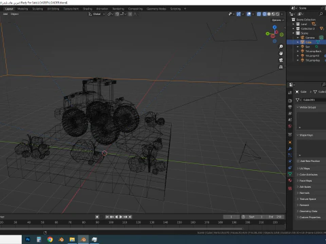This screenshot has width=326, height=244.
Task: Click the viewport zoom magnifier icon
Action: pyautogui.click(x=281, y=47)
